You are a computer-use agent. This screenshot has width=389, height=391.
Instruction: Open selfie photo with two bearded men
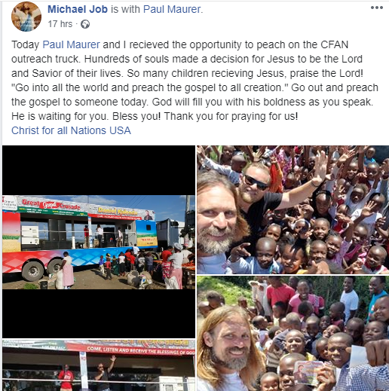point(293,209)
